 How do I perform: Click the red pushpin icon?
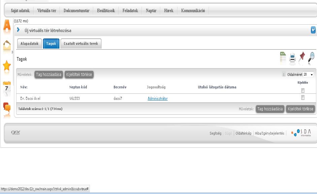point(302,57)
